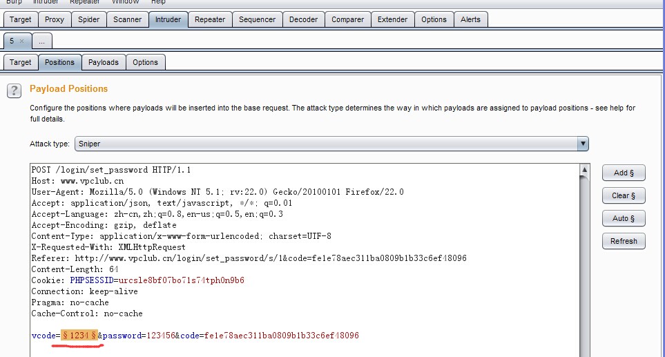Click the Connection: keep-alive line
The image size is (665, 357).
[85, 291]
